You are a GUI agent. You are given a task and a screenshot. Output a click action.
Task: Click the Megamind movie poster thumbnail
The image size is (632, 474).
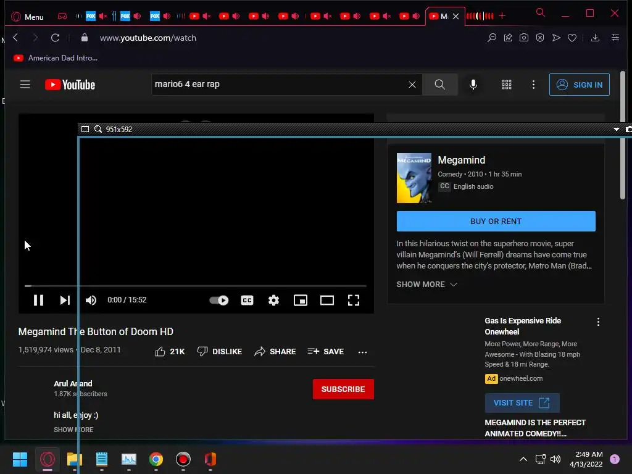coord(414,178)
